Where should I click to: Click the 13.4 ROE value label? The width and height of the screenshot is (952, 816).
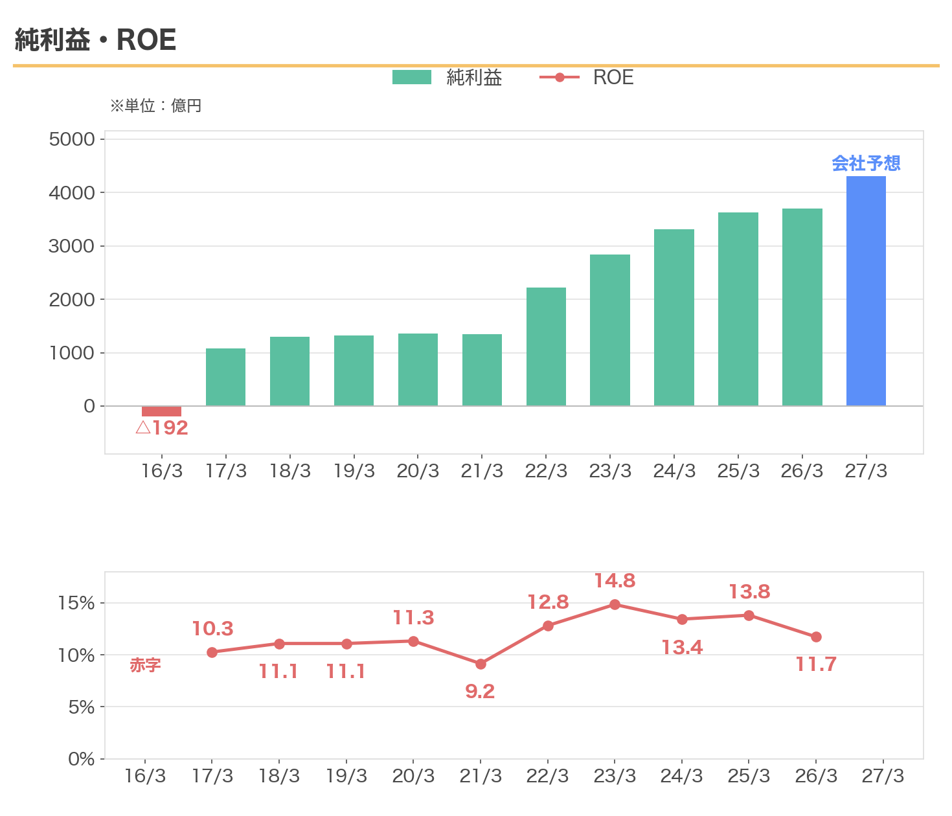tap(682, 647)
